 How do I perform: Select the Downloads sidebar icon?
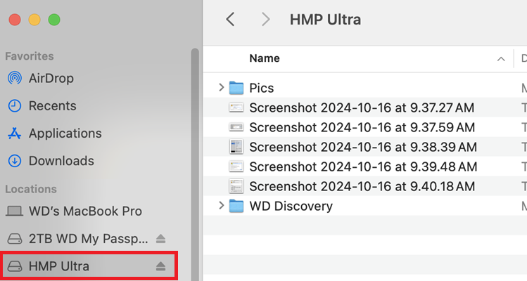(x=14, y=161)
